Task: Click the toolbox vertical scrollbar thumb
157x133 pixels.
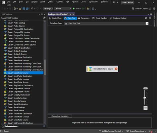Action: coord(45,67)
